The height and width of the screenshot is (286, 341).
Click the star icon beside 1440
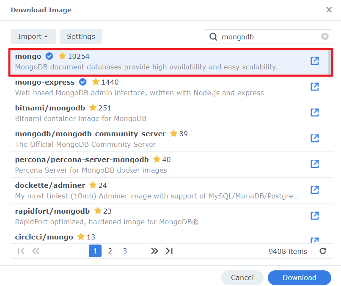pos(96,82)
